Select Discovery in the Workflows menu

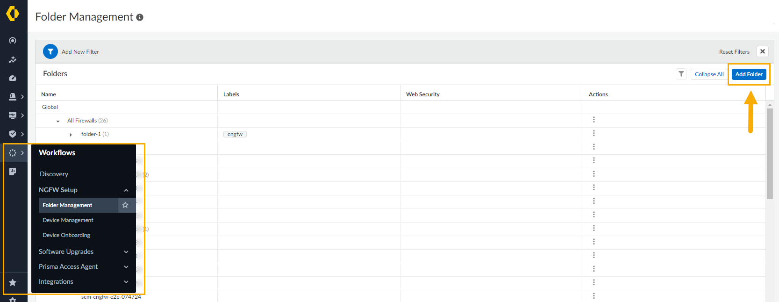(54, 174)
